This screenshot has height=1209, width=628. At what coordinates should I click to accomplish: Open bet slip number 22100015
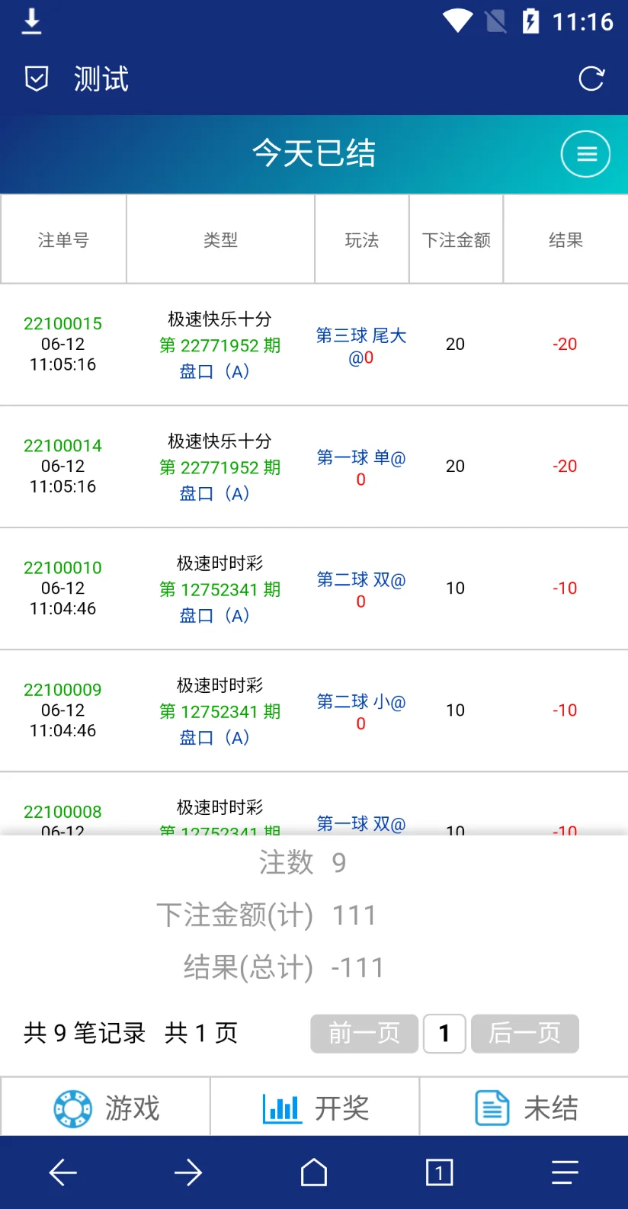pos(62,323)
